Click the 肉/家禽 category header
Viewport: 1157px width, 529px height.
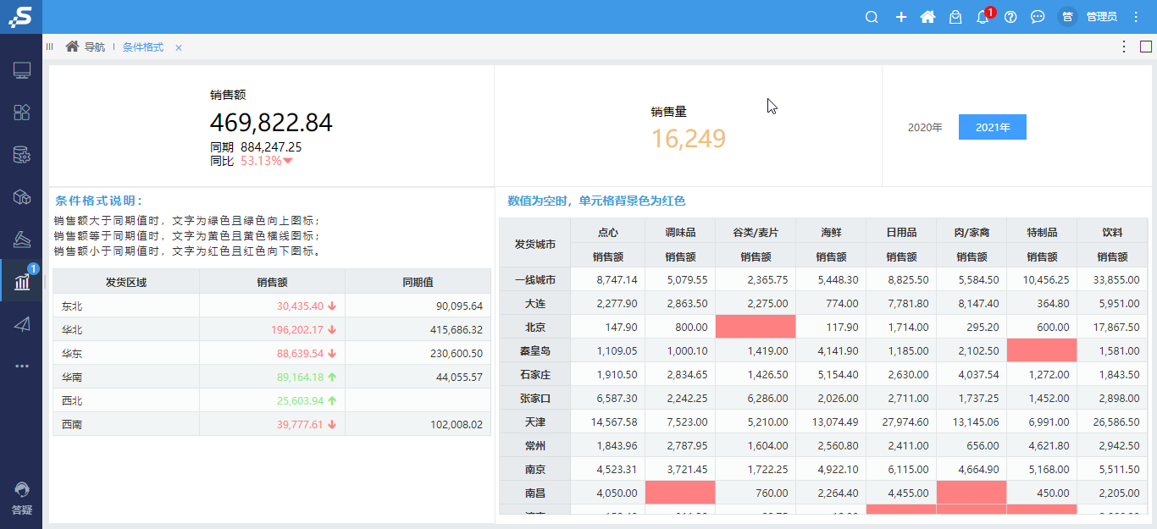coord(972,231)
